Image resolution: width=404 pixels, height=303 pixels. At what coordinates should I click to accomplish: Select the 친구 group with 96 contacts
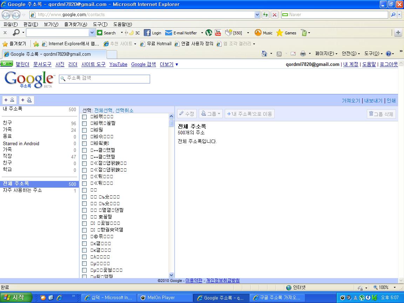tap(39, 123)
